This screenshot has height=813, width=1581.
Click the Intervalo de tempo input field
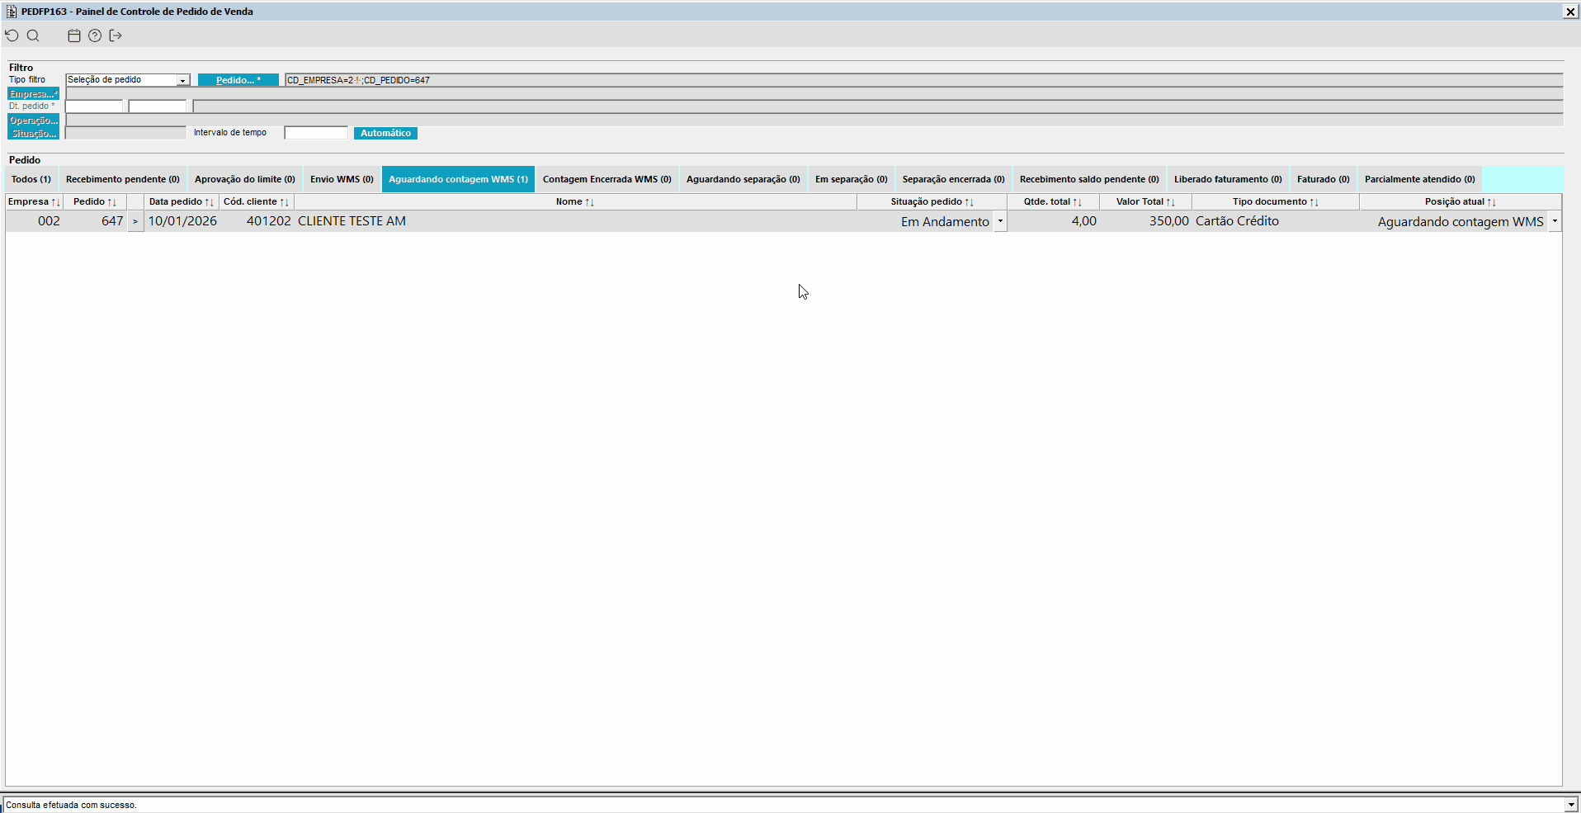(x=316, y=133)
